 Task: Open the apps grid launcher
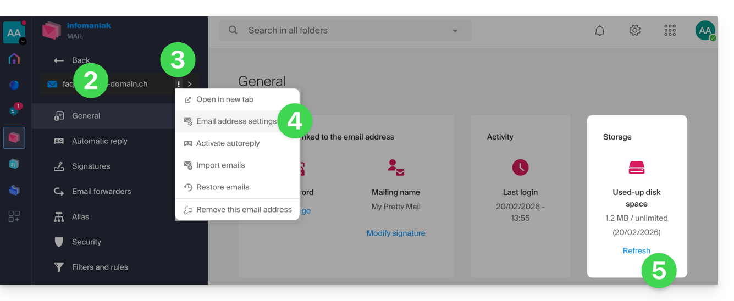point(670,31)
